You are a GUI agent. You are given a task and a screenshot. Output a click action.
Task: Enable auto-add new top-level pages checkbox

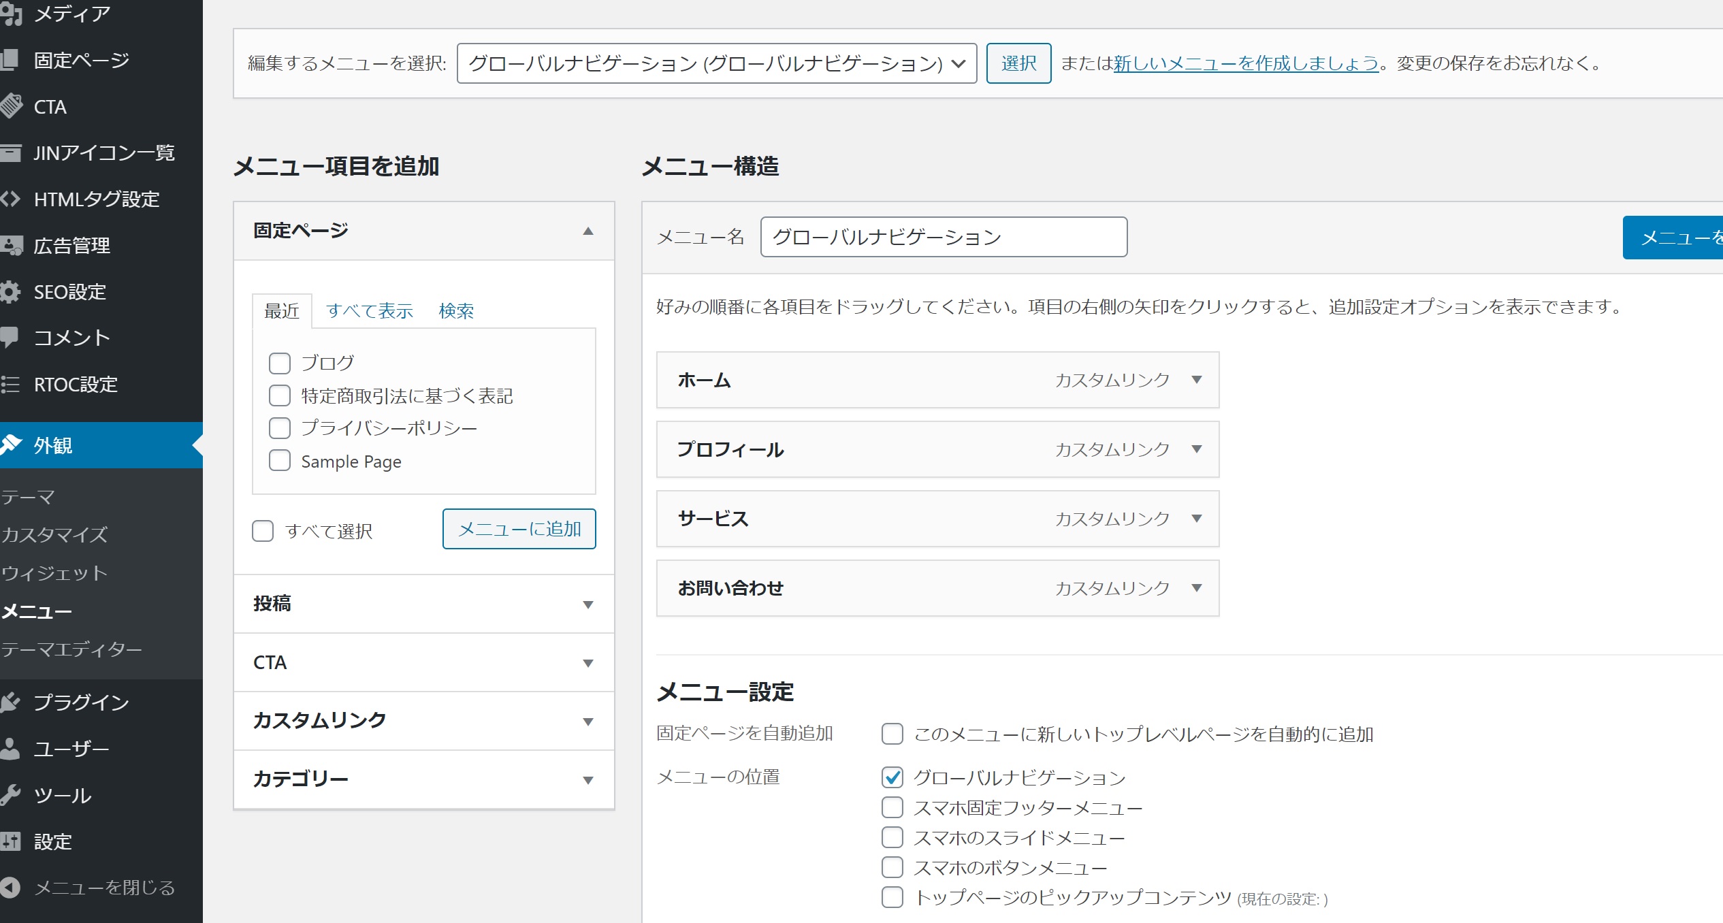(x=892, y=734)
